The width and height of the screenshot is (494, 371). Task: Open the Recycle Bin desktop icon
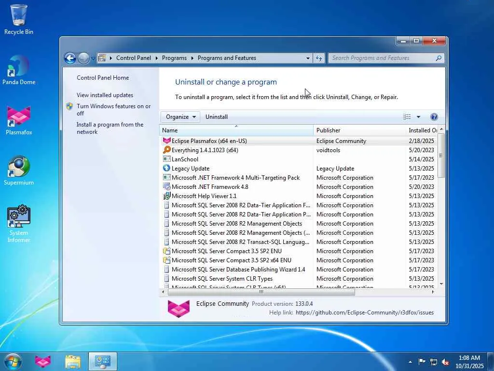tap(19, 19)
